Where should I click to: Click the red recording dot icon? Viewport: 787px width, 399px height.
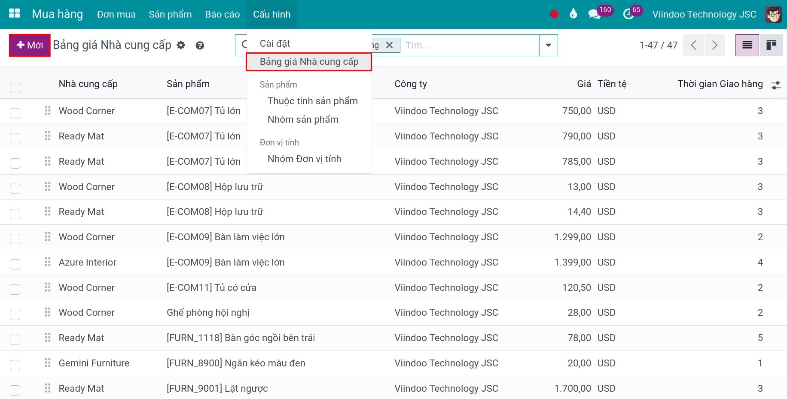point(554,14)
